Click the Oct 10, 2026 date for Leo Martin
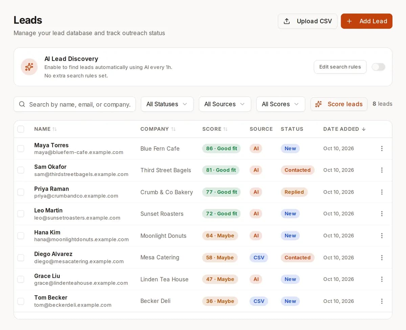Viewport: 406px width, 330px height. point(338,214)
